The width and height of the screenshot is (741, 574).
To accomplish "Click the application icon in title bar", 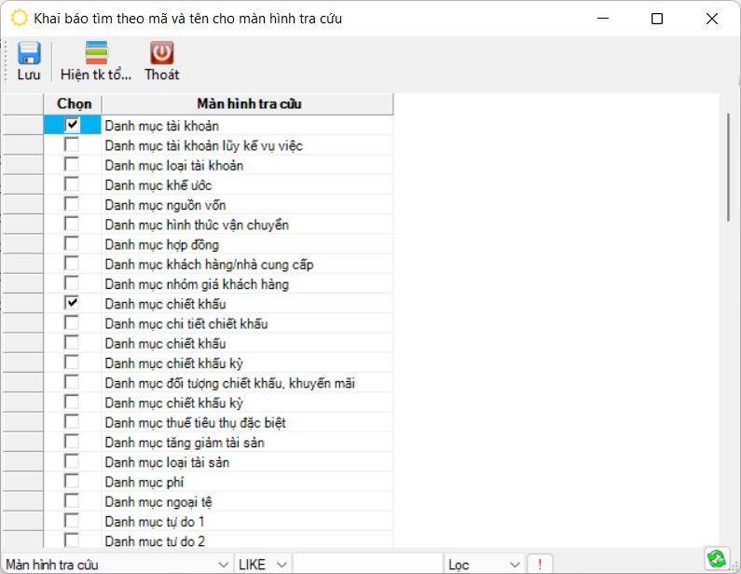I will (x=19, y=18).
